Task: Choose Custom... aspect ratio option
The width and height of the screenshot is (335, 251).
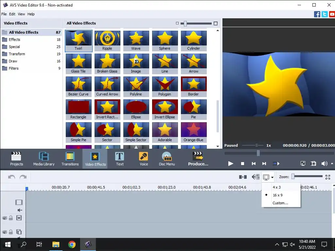Action: coord(281,203)
